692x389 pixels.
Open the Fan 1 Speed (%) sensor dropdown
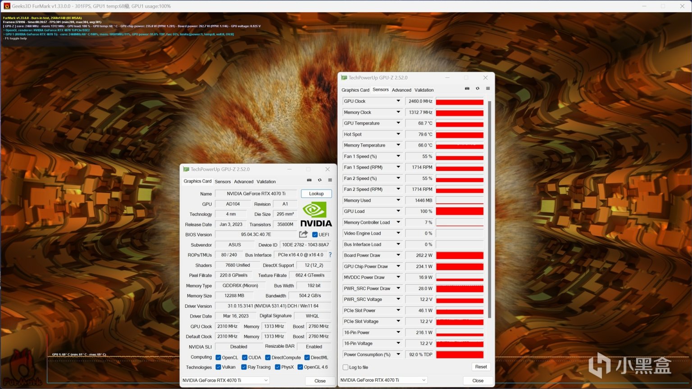point(398,156)
